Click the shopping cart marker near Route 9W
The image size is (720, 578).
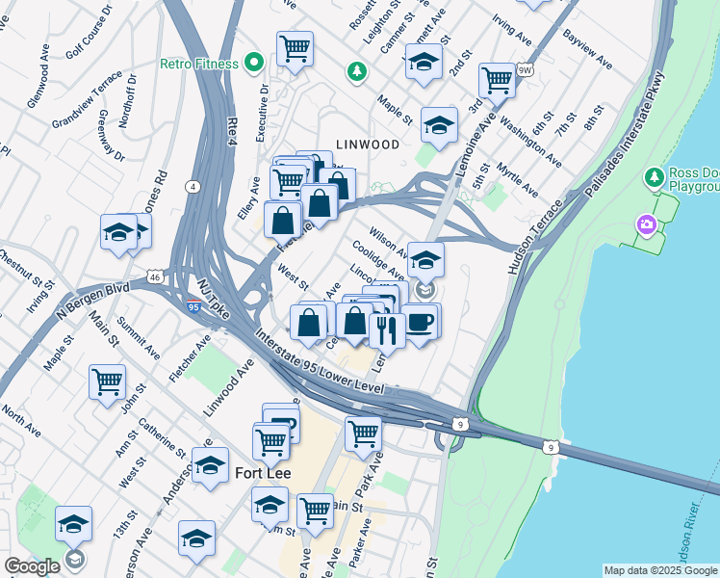pos(497,81)
